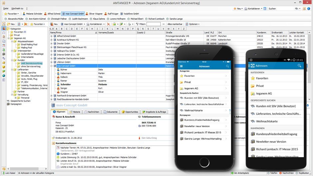Screen dimensions: 313x176
Task: Click the search magnifier on Android screen
Action: (299, 66)
